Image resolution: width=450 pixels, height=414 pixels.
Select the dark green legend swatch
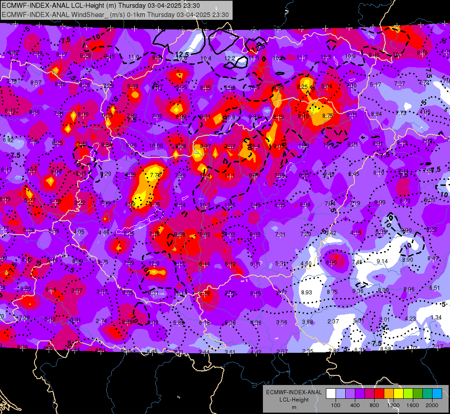(x=418, y=394)
